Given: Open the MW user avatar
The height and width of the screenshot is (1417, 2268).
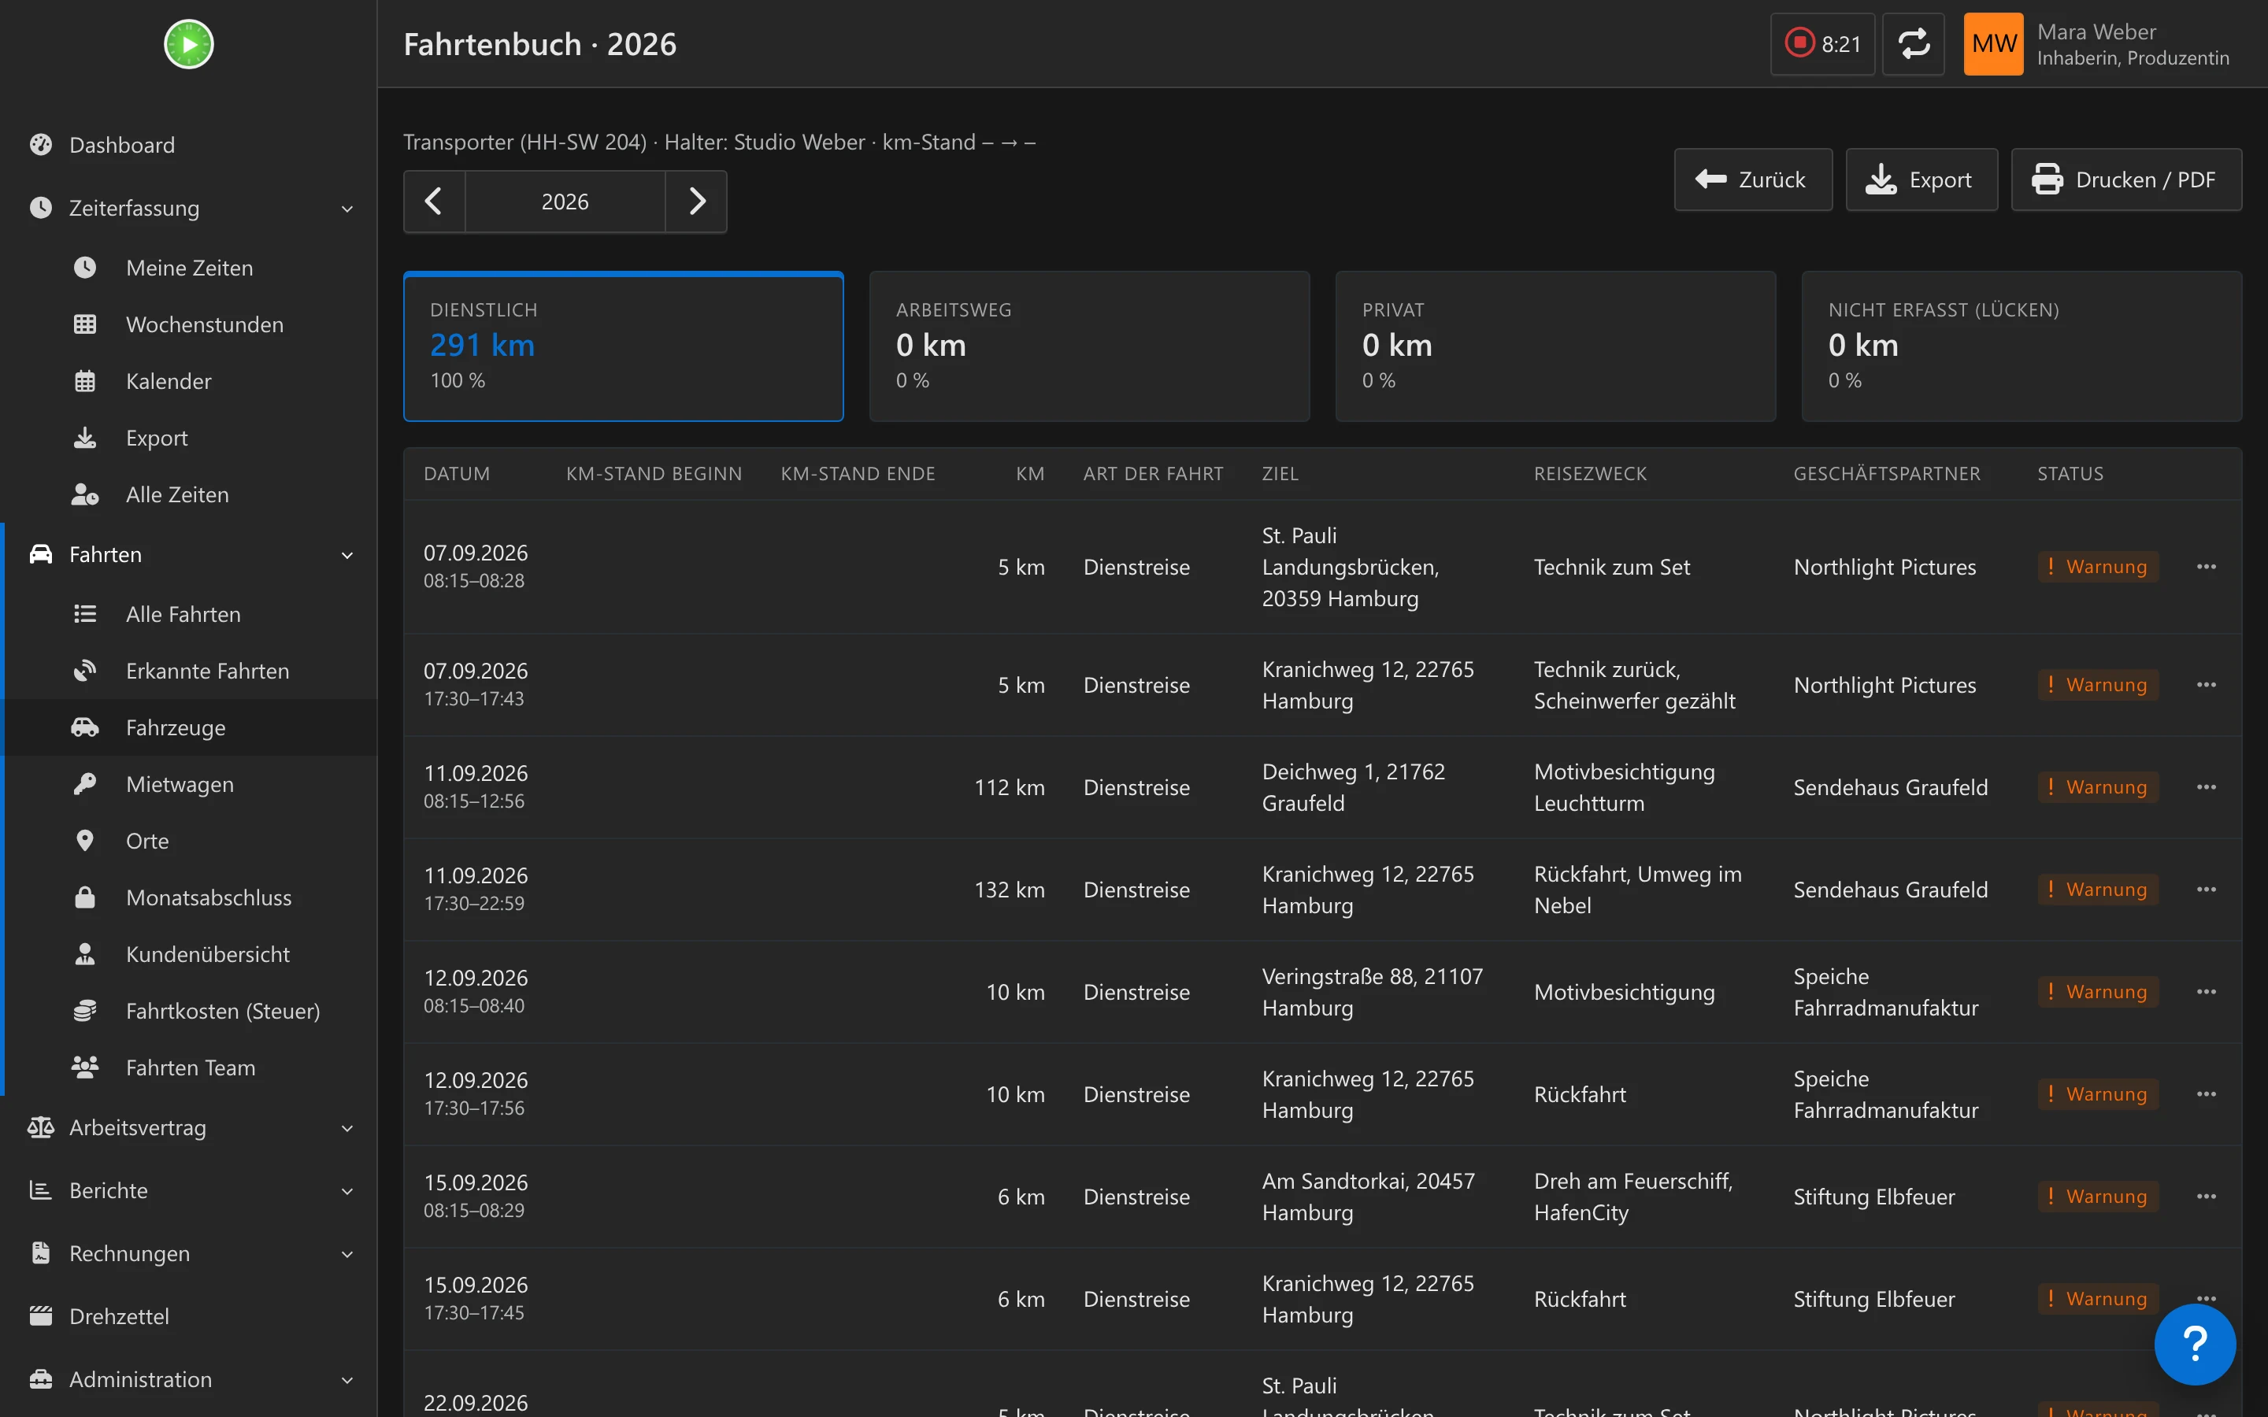Looking at the screenshot, I should pos(1993,44).
